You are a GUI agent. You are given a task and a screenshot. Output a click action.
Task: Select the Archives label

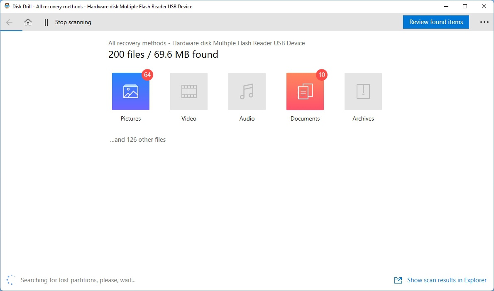point(363,118)
